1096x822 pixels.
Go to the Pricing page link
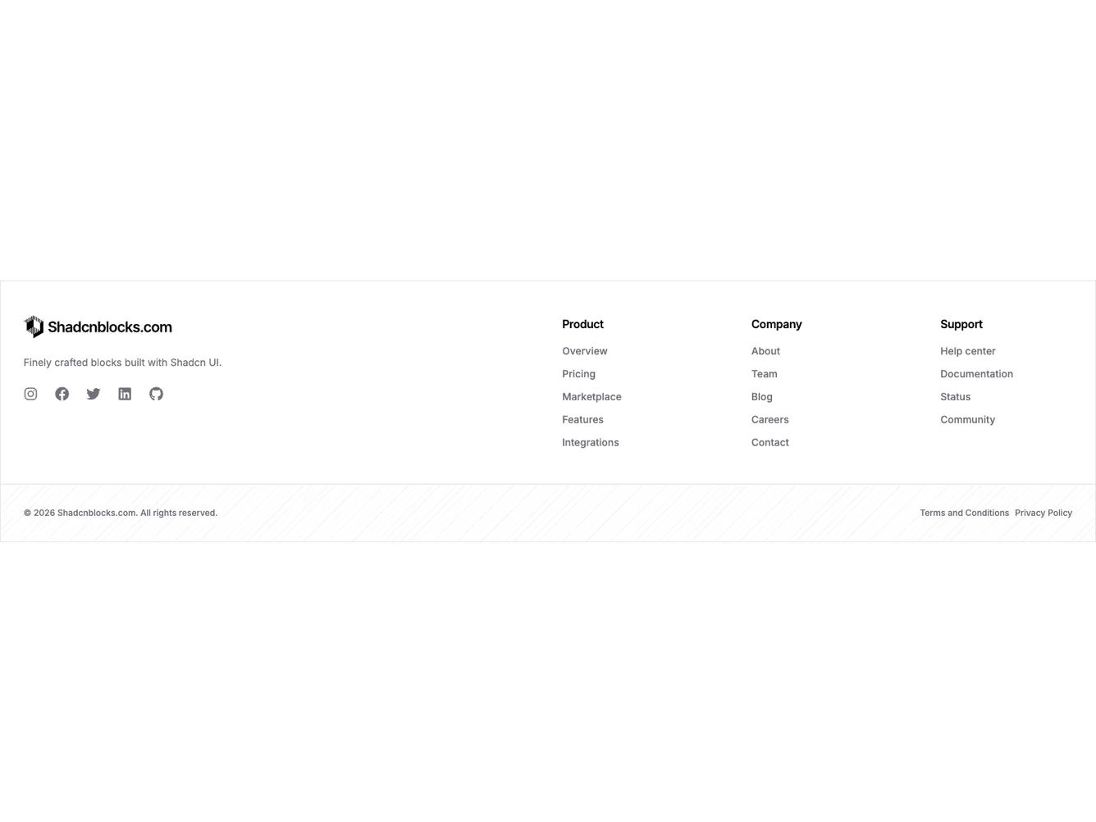[x=578, y=374]
